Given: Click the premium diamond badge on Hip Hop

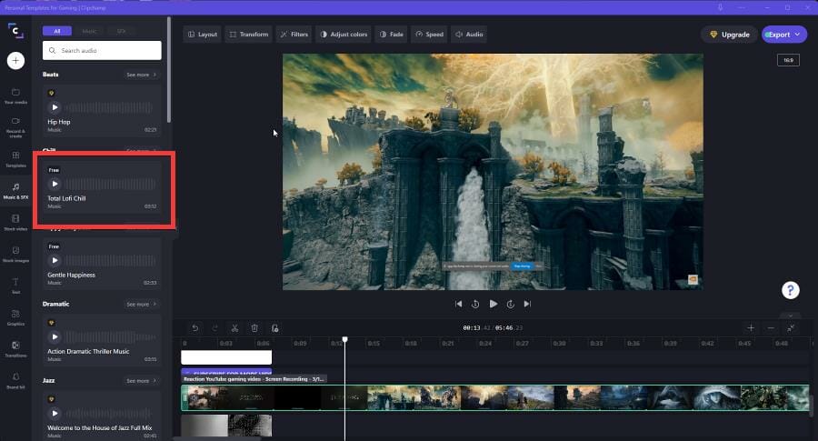Looking at the screenshot, I should pos(51,94).
